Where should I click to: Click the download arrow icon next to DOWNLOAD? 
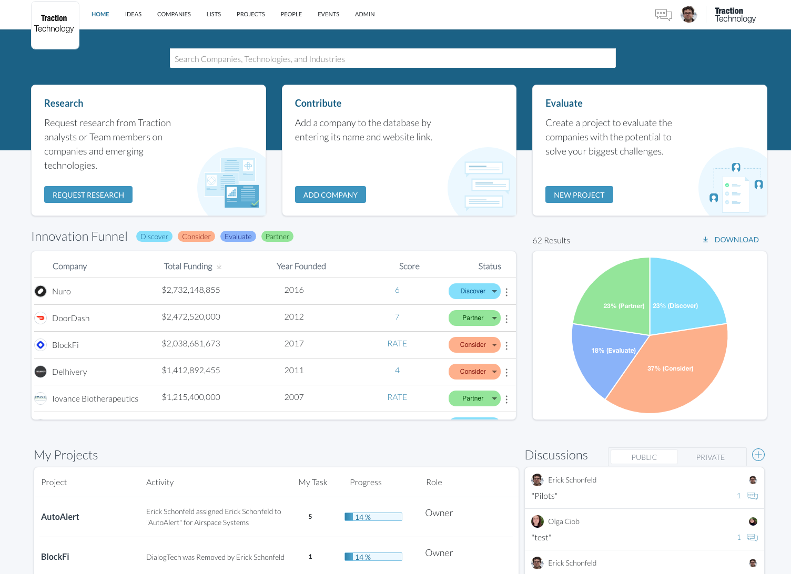pos(705,240)
